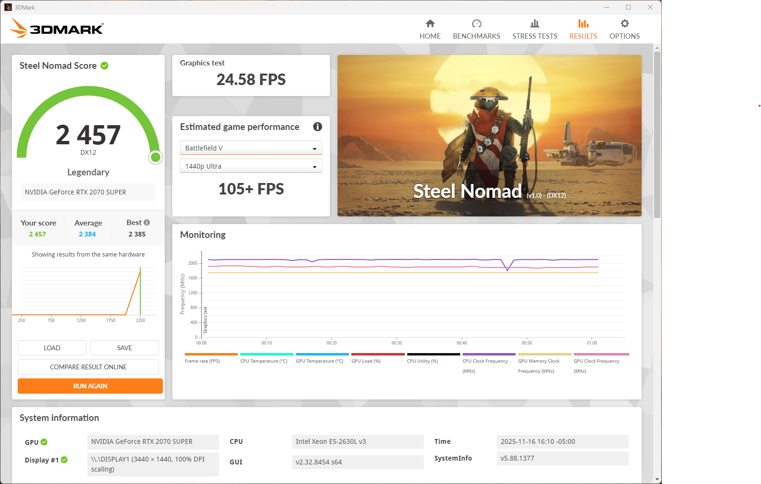Toggle the CPU Clock Frequency legend swatch
The height and width of the screenshot is (484, 761).
point(489,355)
